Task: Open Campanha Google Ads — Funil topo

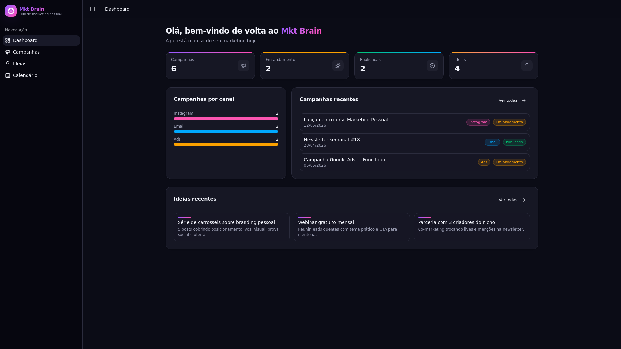Action: coord(415,162)
